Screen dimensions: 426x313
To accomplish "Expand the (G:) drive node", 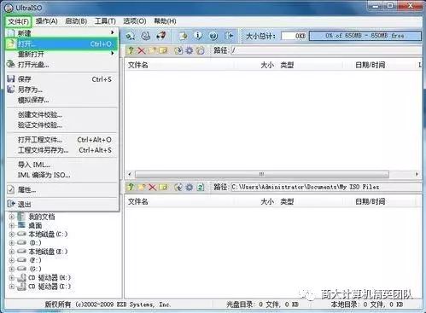I will coord(12,269).
